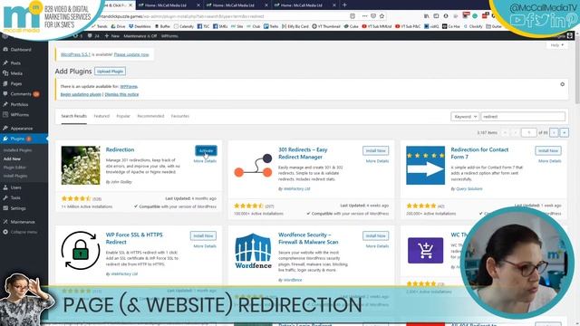Screen dimensions: 580x326
Task: Click the plugin search field containing 'redirect'
Action: click(x=523, y=117)
